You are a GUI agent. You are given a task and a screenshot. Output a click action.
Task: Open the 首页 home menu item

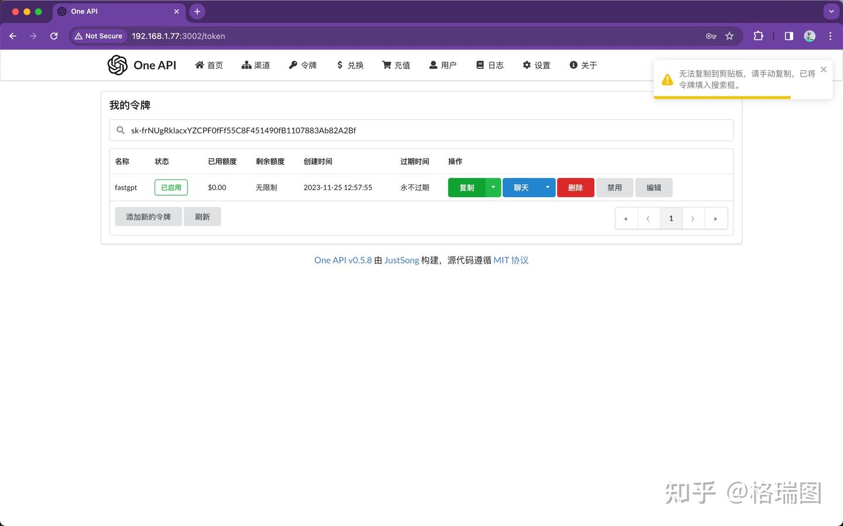click(x=209, y=65)
